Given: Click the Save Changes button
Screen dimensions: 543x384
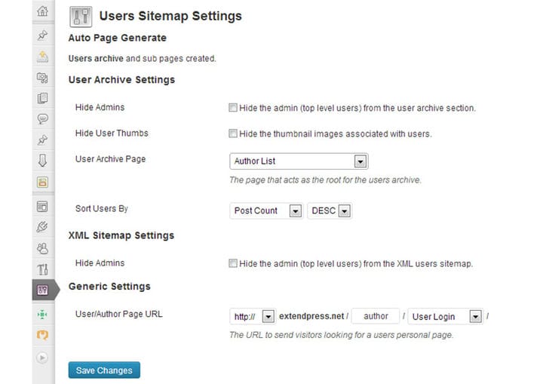Looking at the screenshot, I should click(104, 370).
